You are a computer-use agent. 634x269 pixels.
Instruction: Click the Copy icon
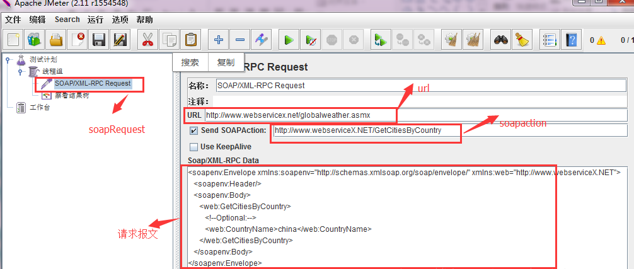[169, 40]
